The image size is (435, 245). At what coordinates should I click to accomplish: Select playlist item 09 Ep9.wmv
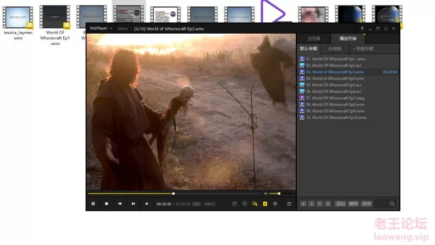(x=348, y=111)
